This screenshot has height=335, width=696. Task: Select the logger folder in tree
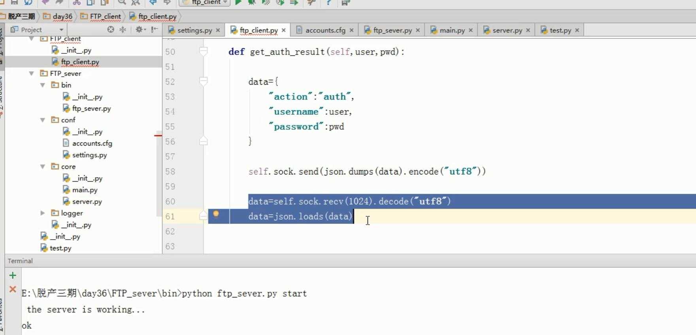[x=72, y=213]
